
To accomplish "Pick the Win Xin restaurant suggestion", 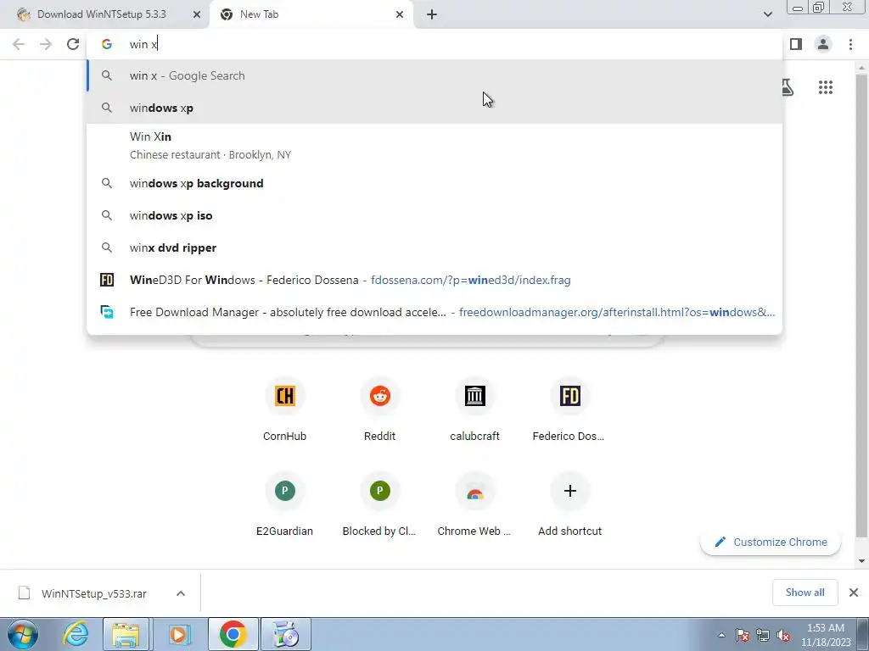I will tap(434, 146).
